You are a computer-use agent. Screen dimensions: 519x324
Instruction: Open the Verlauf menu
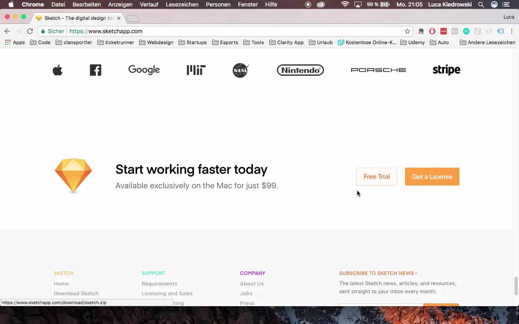[x=149, y=4]
